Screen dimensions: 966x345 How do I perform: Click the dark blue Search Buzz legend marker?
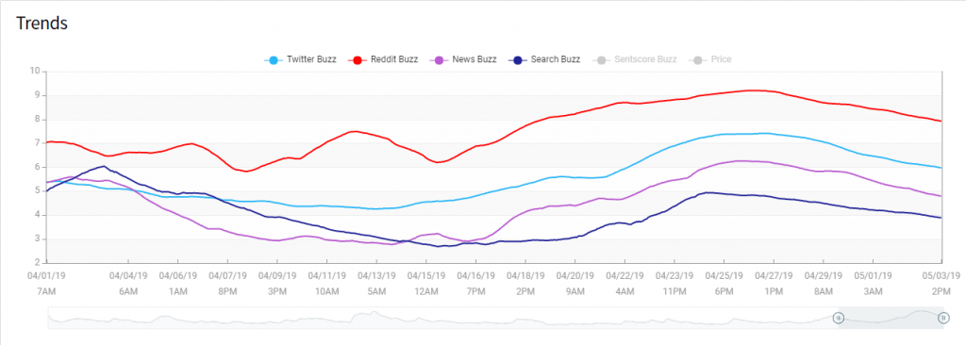pyautogui.click(x=518, y=60)
